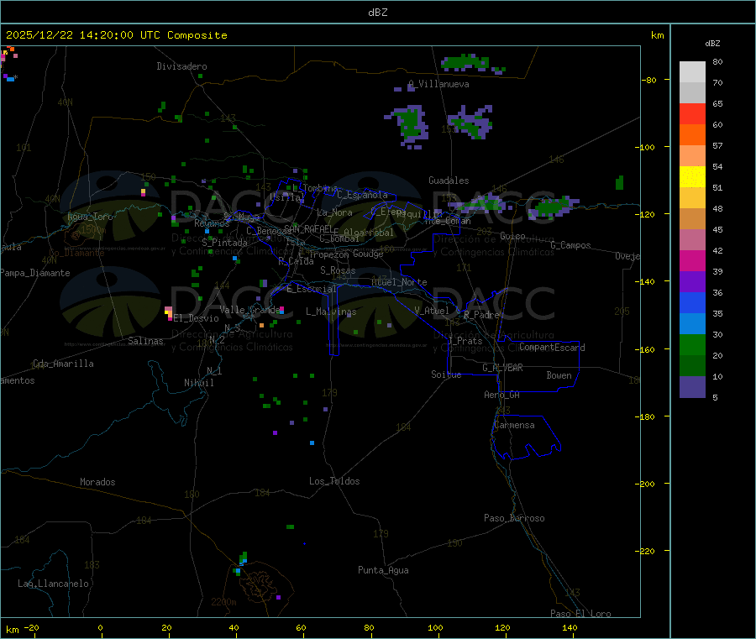Click the 'Paso_Barroso' map label
The height and width of the screenshot is (639, 756).
pyautogui.click(x=514, y=519)
